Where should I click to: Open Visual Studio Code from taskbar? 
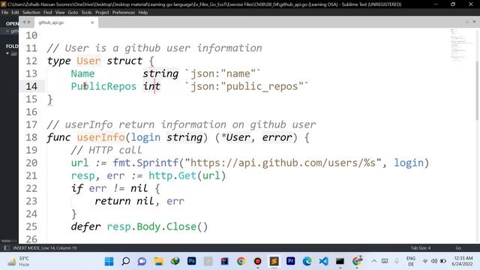(323, 261)
